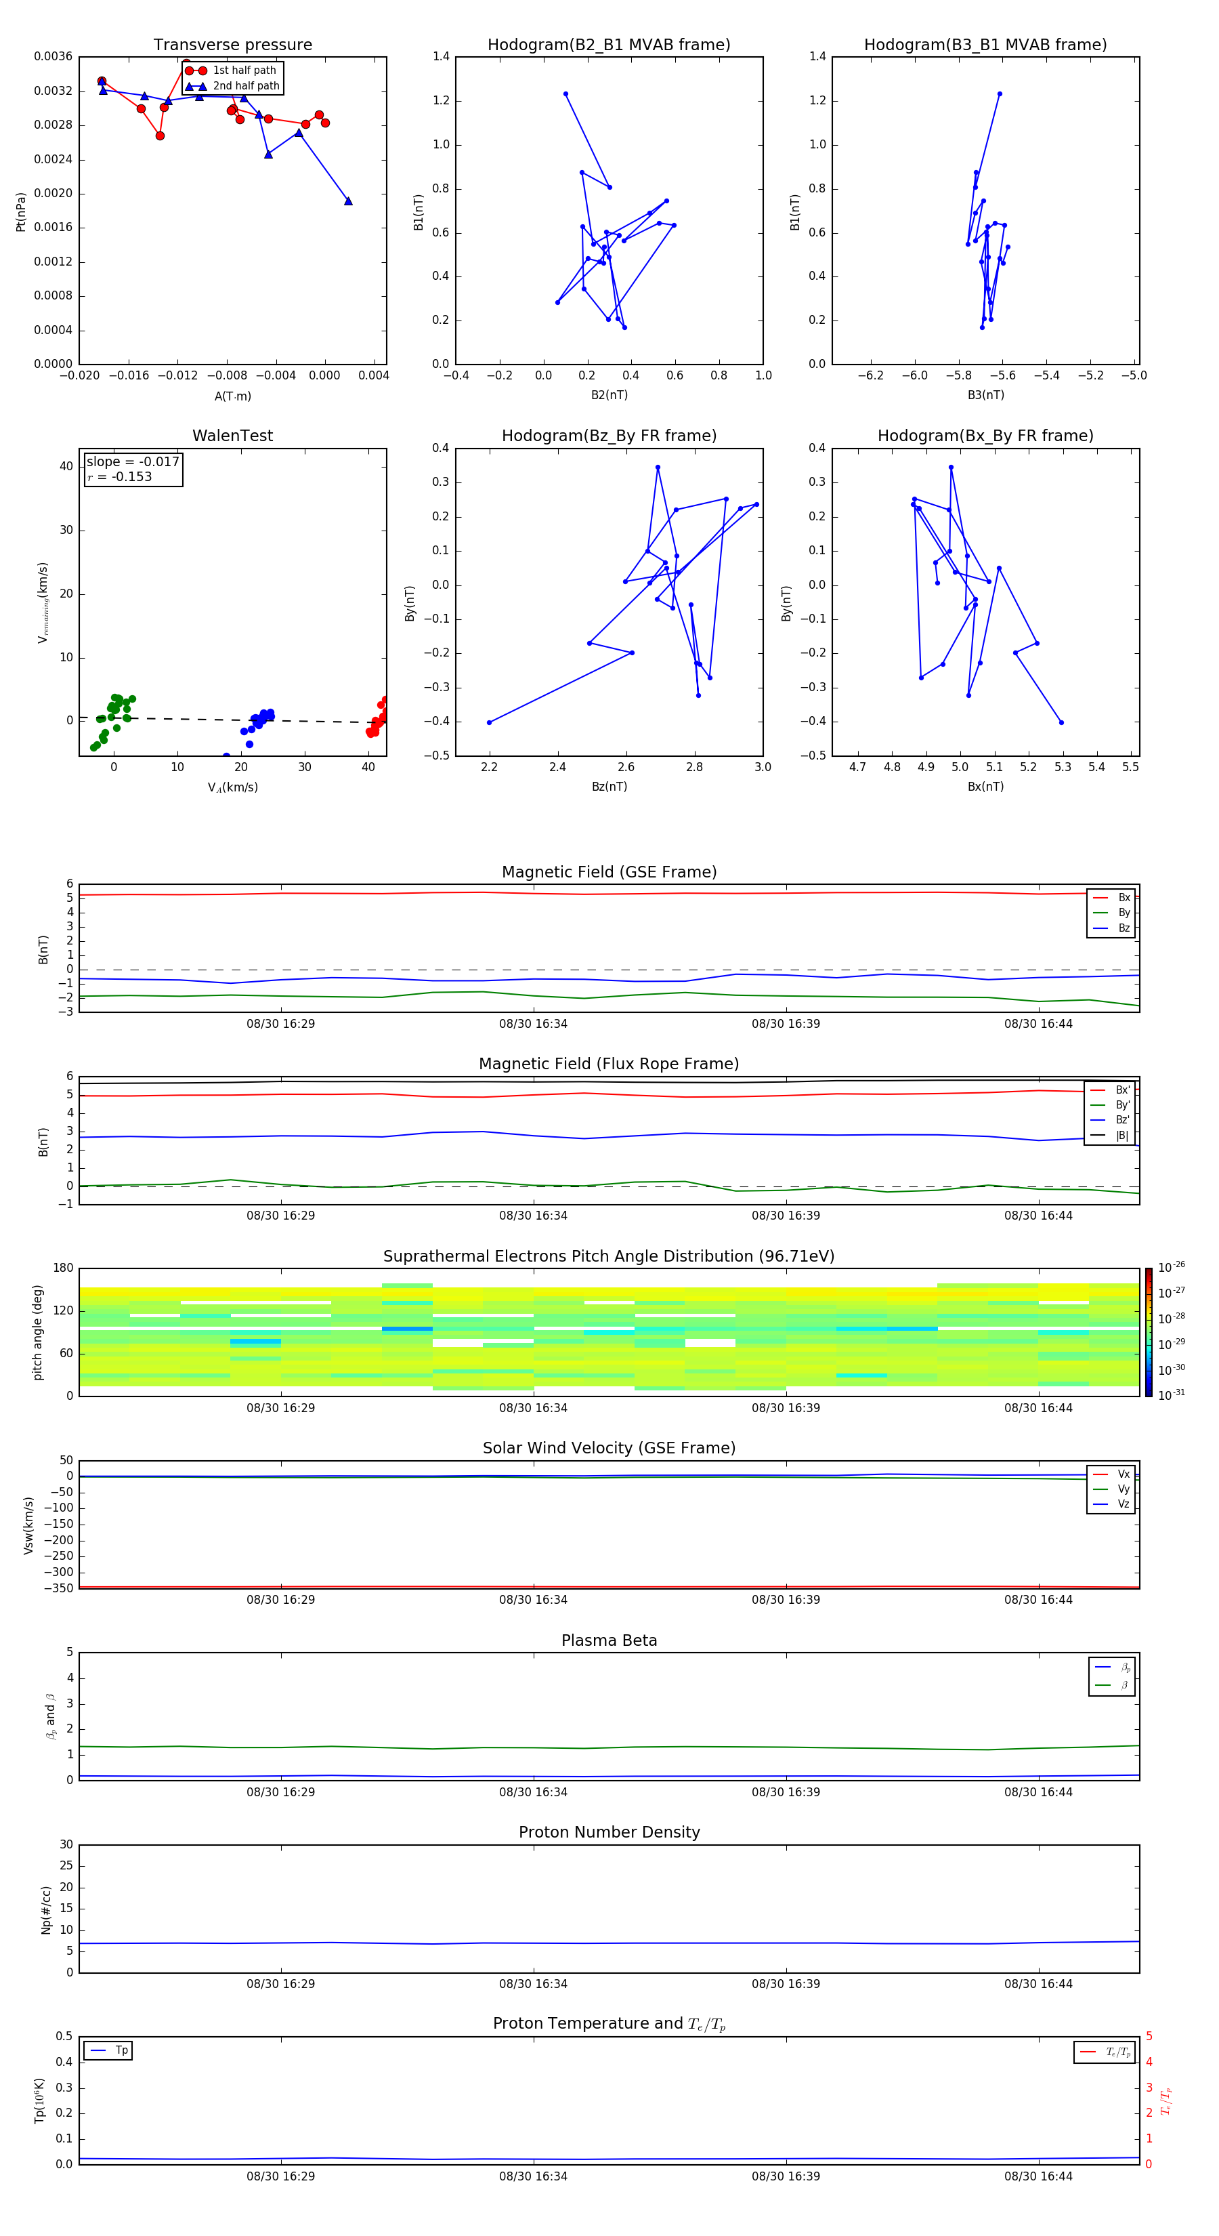
Task: Click the 'Bz(nT)' x-axis label
Action: click(x=609, y=787)
